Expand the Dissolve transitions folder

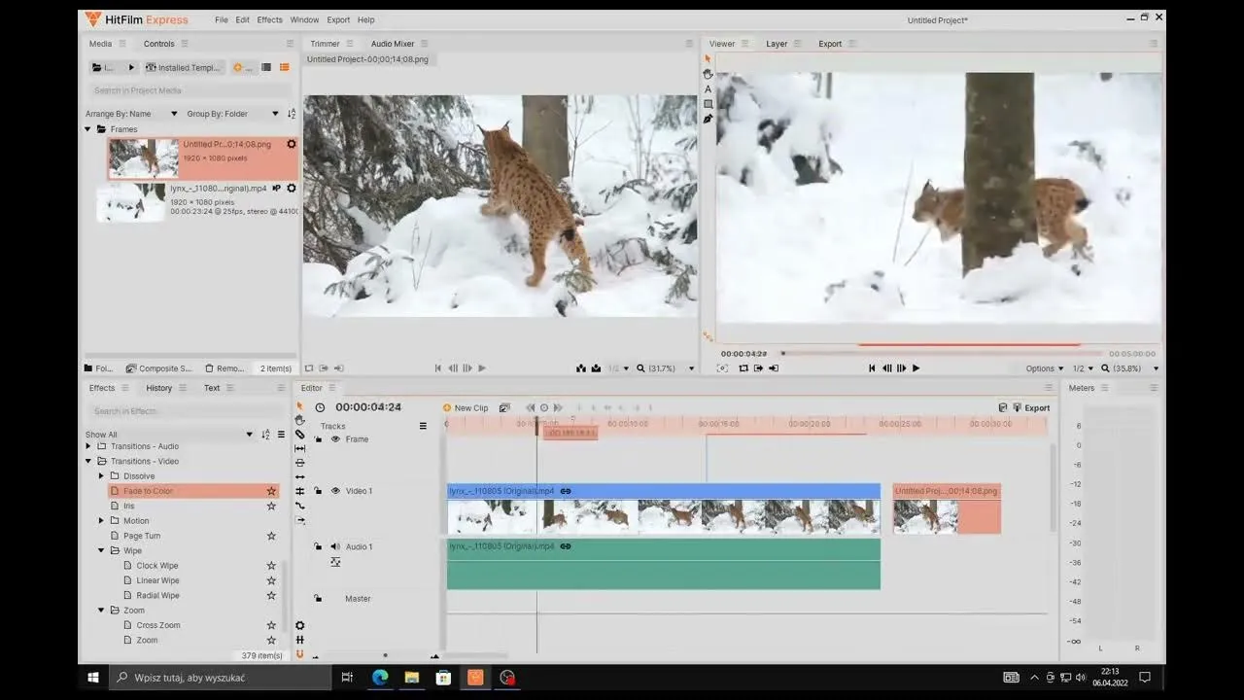pos(101,476)
